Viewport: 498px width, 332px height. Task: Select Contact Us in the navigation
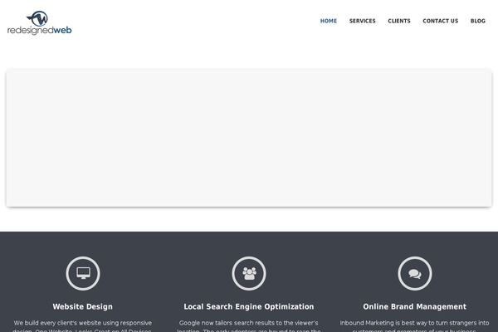pos(441,21)
